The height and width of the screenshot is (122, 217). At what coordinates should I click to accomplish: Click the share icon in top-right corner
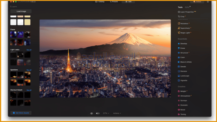point(208,2)
